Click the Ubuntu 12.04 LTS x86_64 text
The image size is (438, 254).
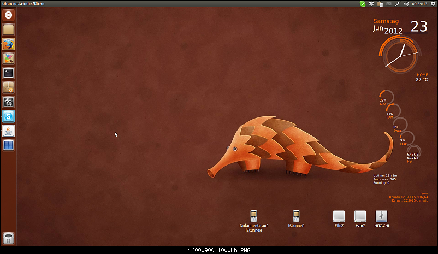click(409, 197)
